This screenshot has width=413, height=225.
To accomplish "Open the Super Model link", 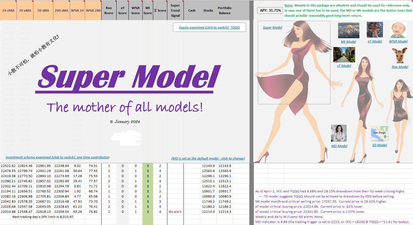I will click(x=272, y=27).
